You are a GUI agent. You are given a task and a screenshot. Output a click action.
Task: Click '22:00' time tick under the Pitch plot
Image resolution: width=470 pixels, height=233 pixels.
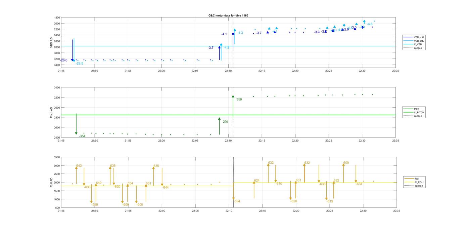pos(161,141)
